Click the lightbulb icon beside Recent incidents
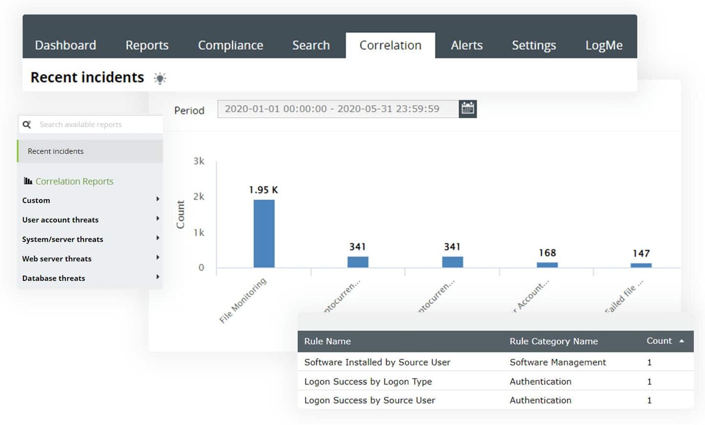This screenshot has height=425, width=705. pyautogui.click(x=160, y=78)
